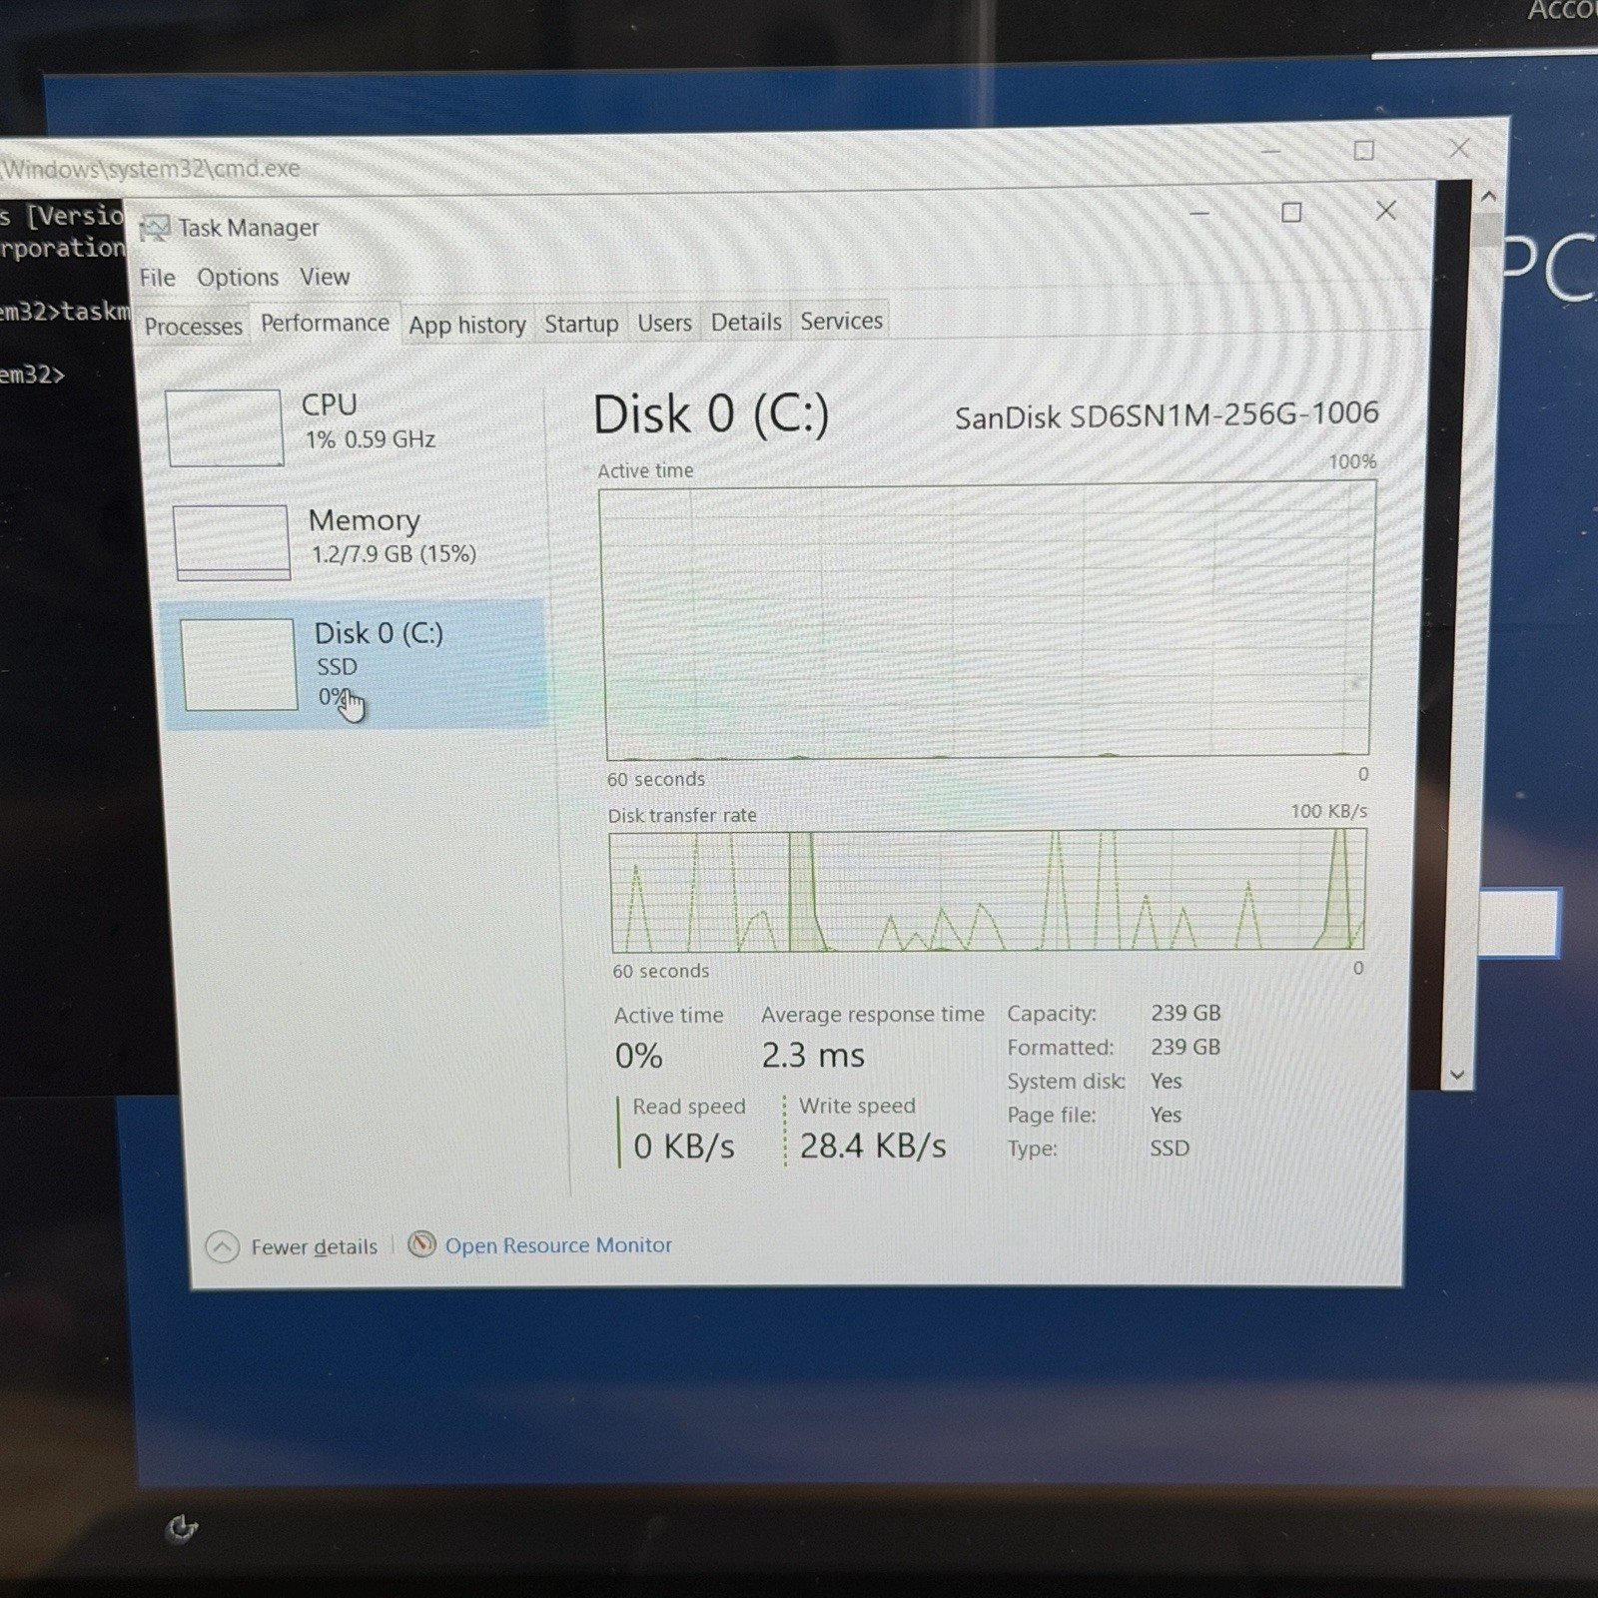Viewport: 1598px width, 1598px height.
Task: Click the cmd window scrollbar down arrow
Action: 1457,1075
